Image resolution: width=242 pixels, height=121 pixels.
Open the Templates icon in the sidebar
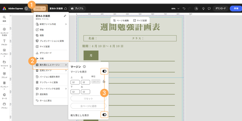click(4, 83)
